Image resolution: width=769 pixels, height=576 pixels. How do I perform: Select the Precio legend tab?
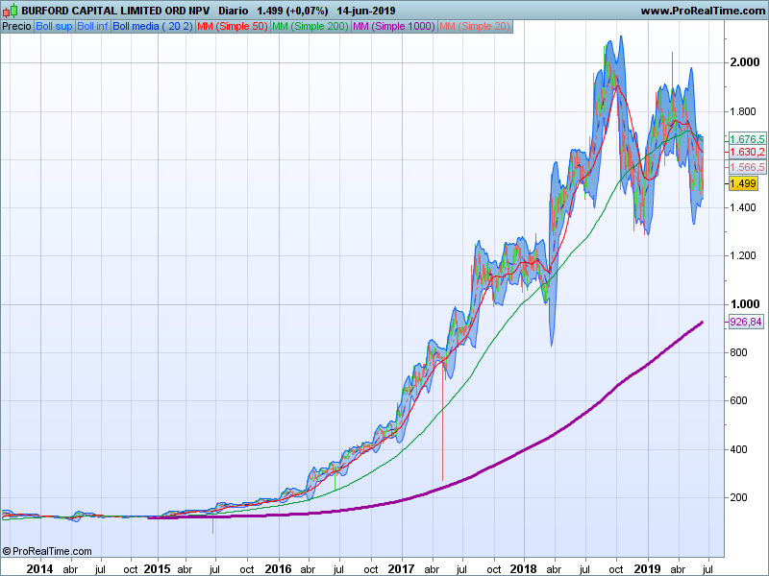click(x=16, y=27)
